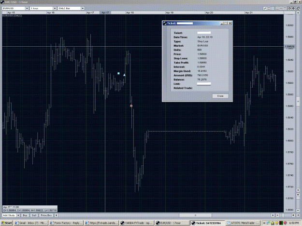Click the yellow shield system tray icon
Screen dimensions: 302x226
[x=277, y=223]
